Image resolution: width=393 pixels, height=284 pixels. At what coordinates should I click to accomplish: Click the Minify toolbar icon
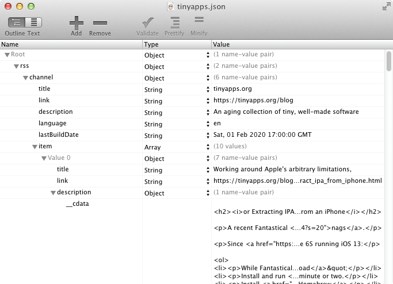199,22
